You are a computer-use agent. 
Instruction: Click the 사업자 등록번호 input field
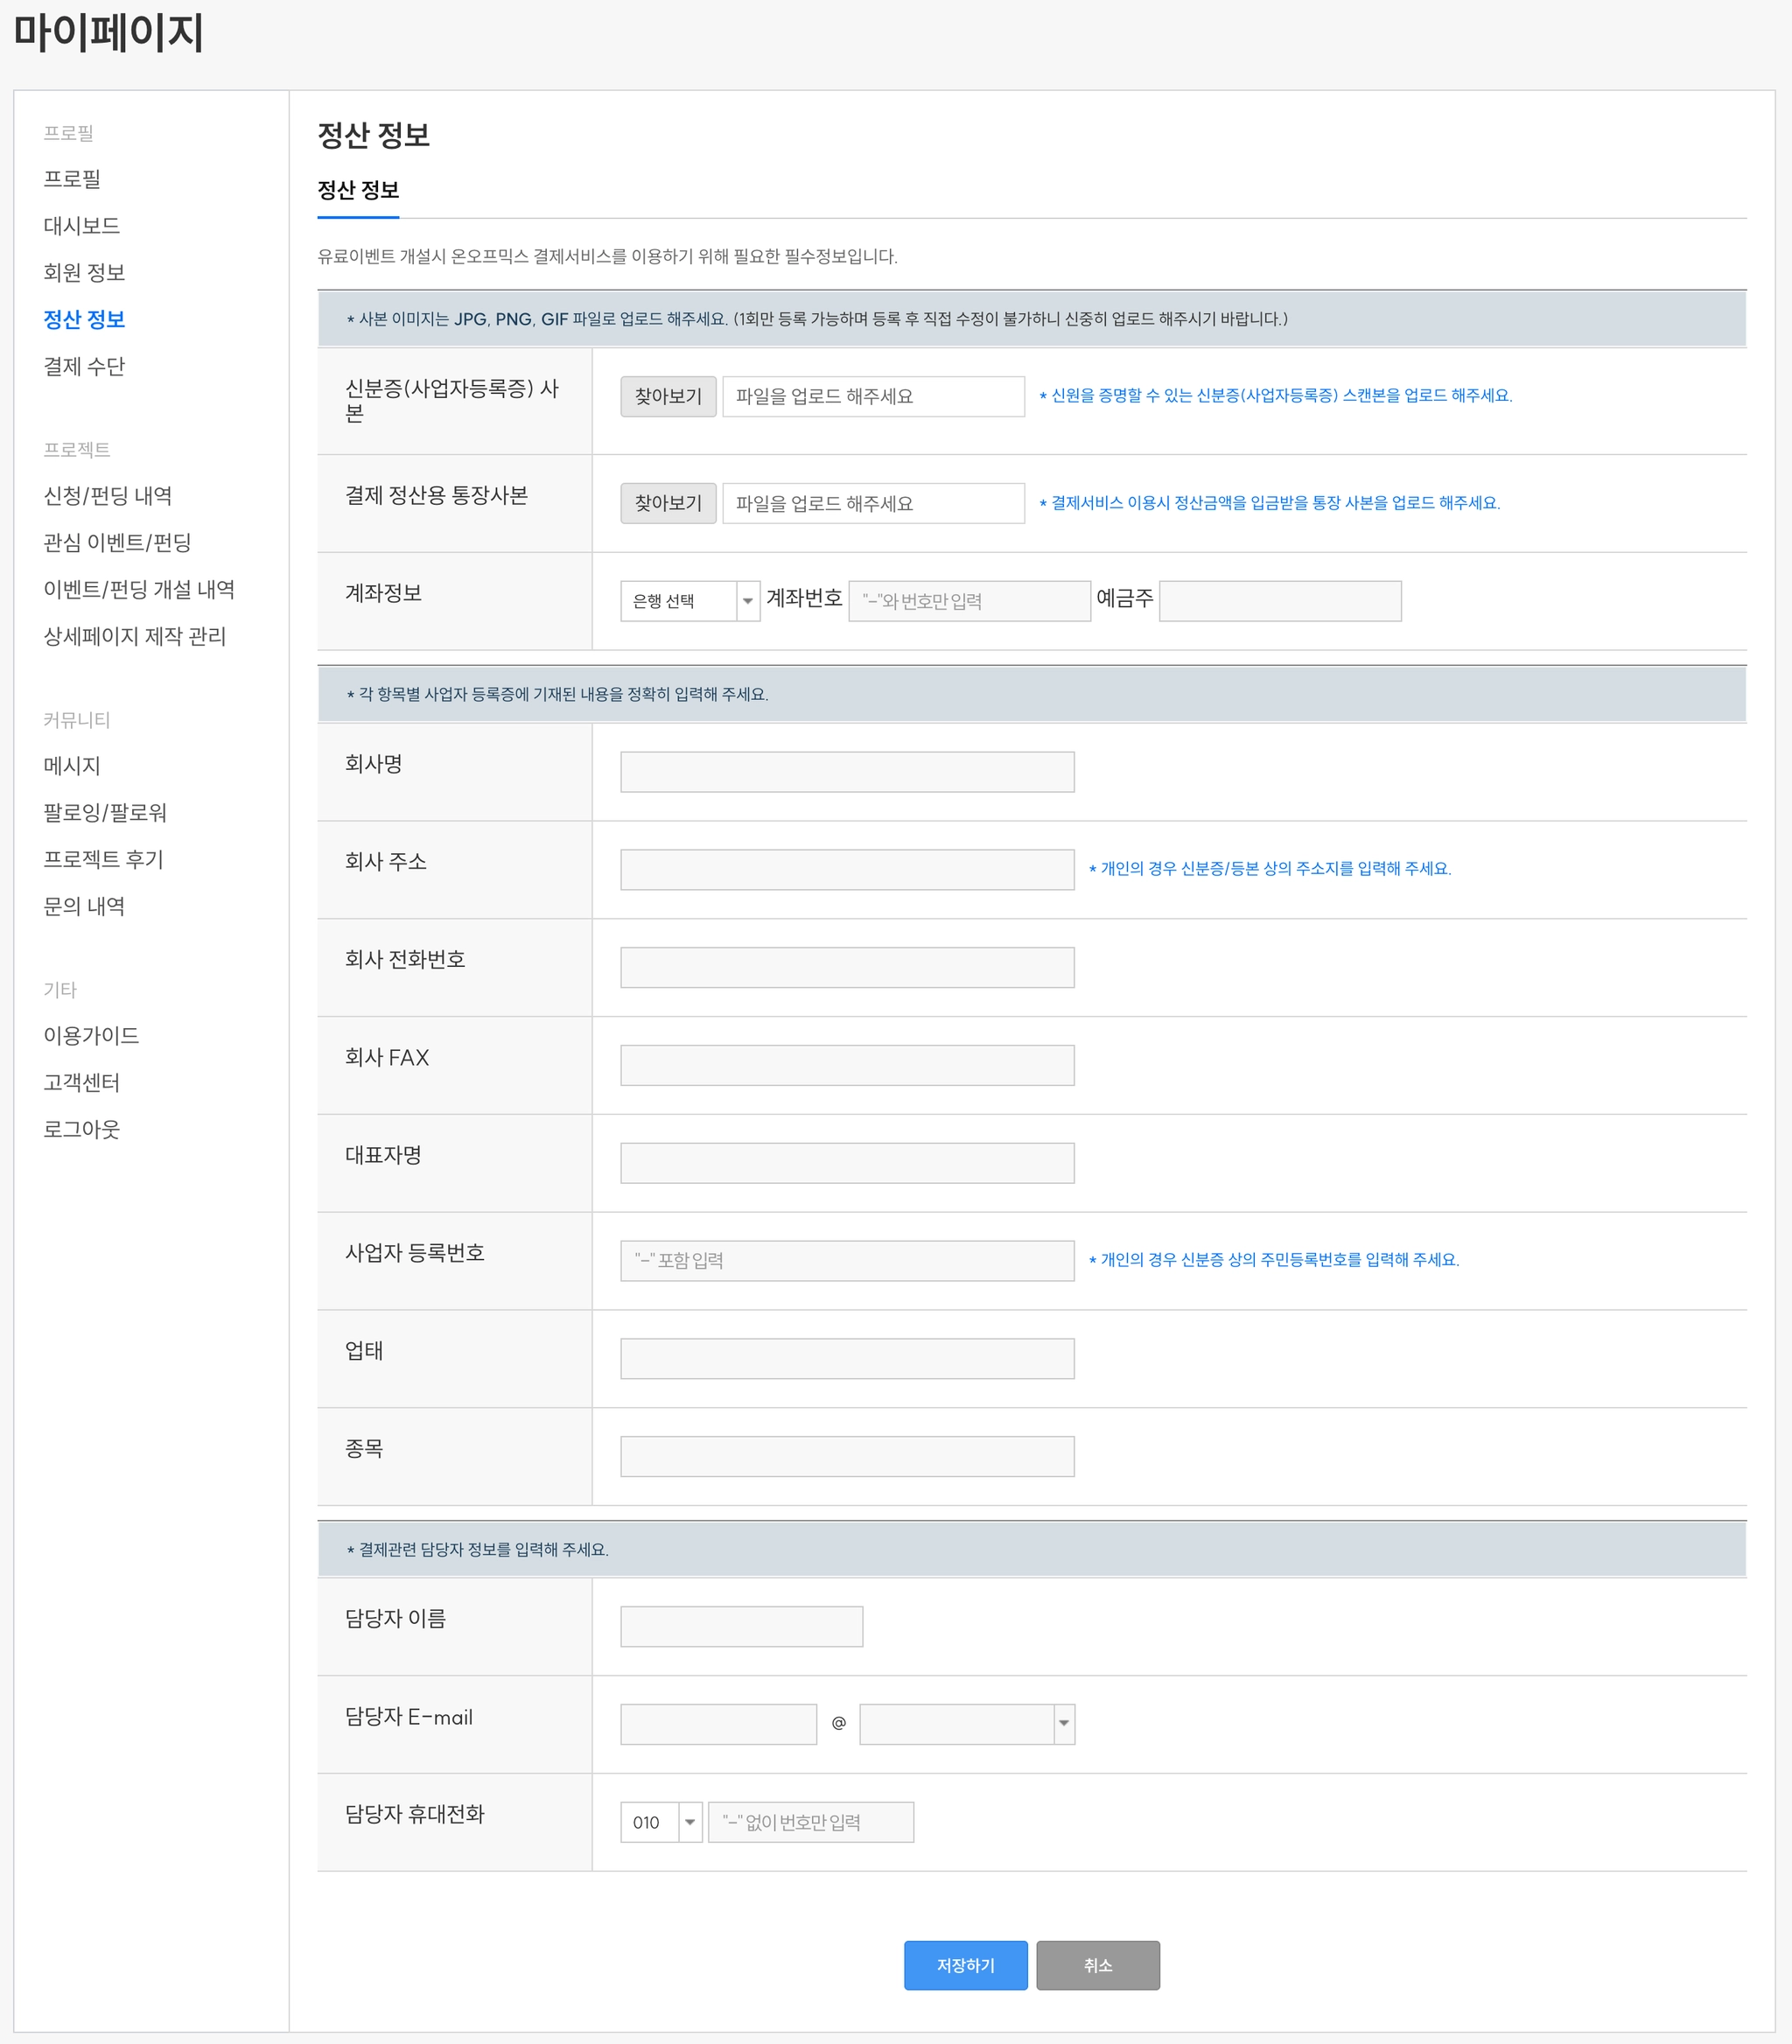click(x=846, y=1260)
